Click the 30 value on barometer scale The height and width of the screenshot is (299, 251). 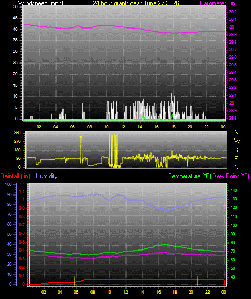[x=232, y=27]
